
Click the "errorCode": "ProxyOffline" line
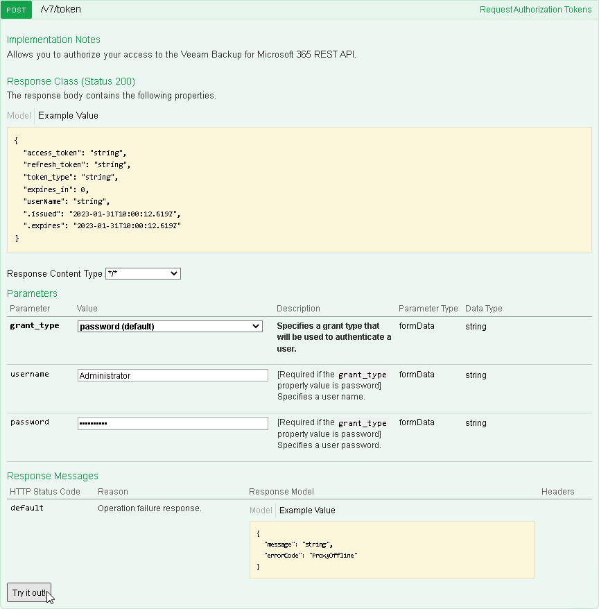(311, 556)
